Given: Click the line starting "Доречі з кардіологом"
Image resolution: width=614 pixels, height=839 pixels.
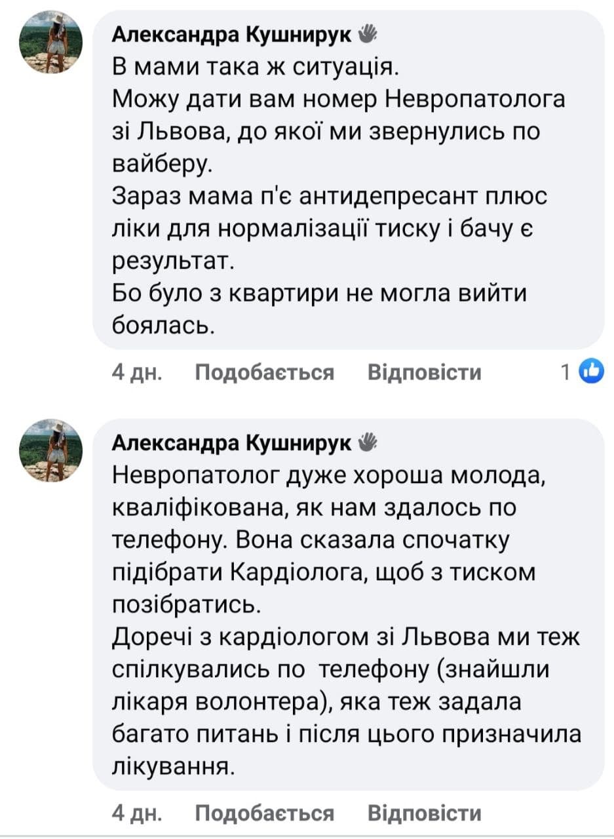Looking at the screenshot, I should 347,636.
